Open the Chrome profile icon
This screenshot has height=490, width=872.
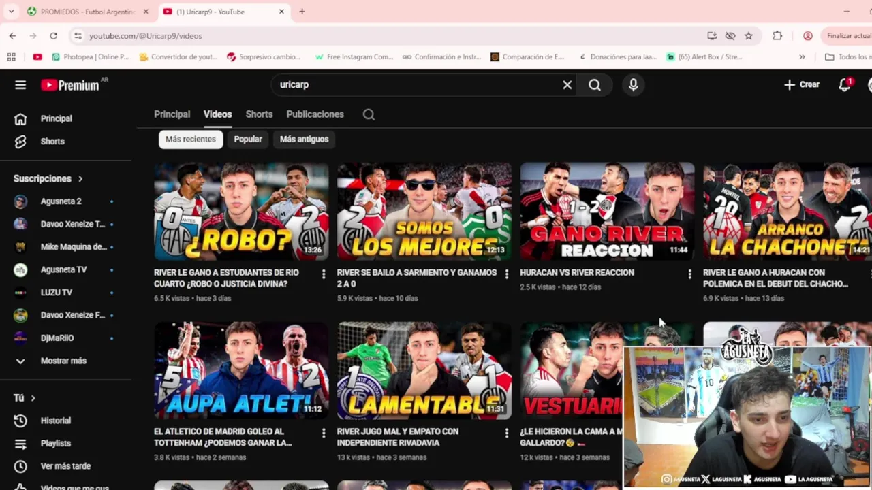click(x=808, y=35)
